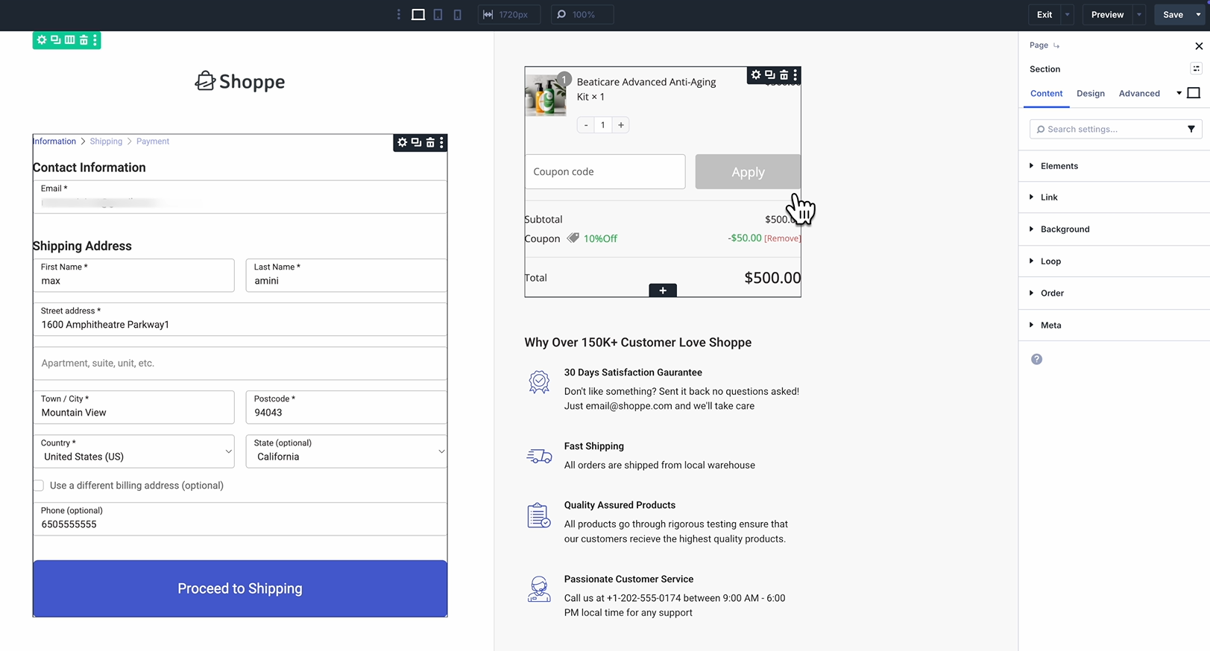
Task: Expand the Background settings group
Action: click(1114, 229)
